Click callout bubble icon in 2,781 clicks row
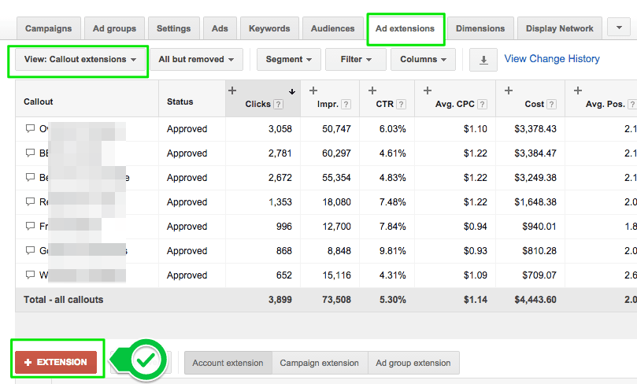The height and width of the screenshot is (384, 637). [30, 153]
